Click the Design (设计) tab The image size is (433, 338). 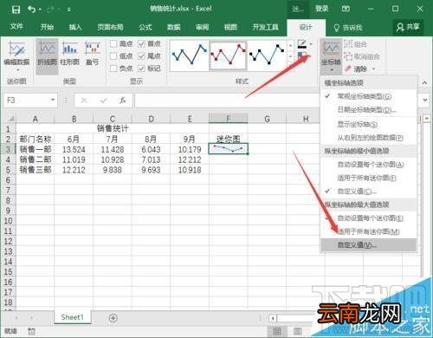point(306,28)
